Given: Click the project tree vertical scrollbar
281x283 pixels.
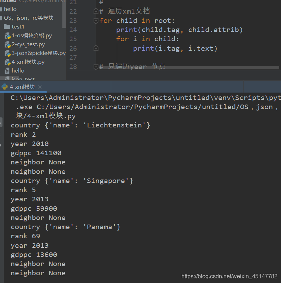Looking at the screenshot, I should 64,14.
